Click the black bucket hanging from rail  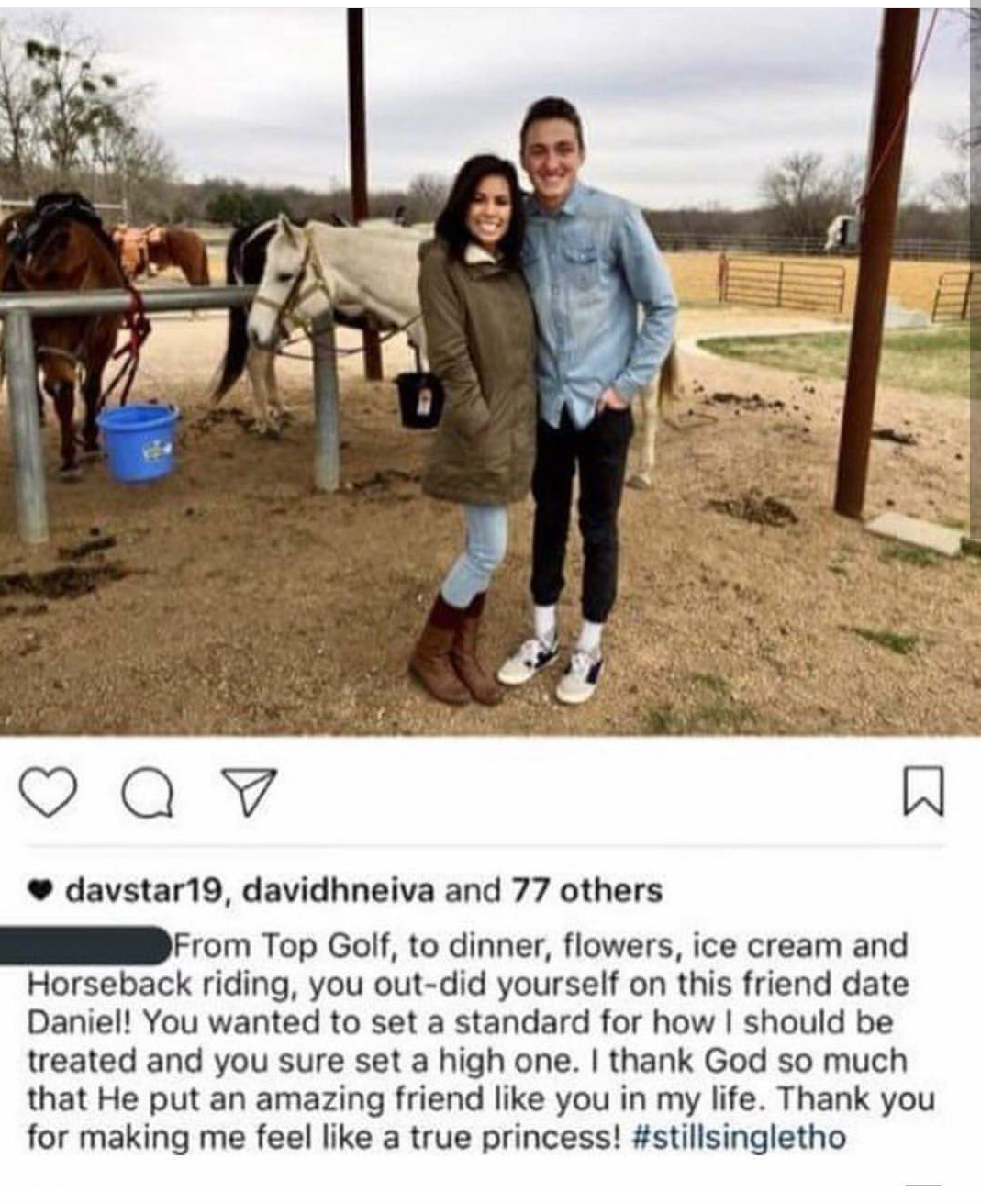click(419, 397)
